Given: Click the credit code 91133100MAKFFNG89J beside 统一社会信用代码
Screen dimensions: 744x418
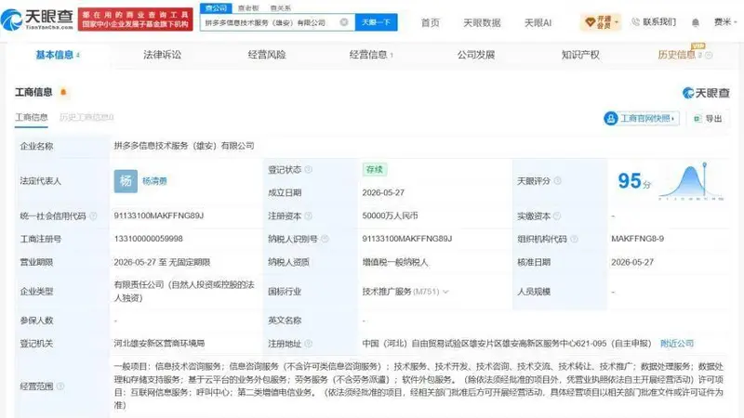Looking at the screenshot, I should tap(159, 216).
